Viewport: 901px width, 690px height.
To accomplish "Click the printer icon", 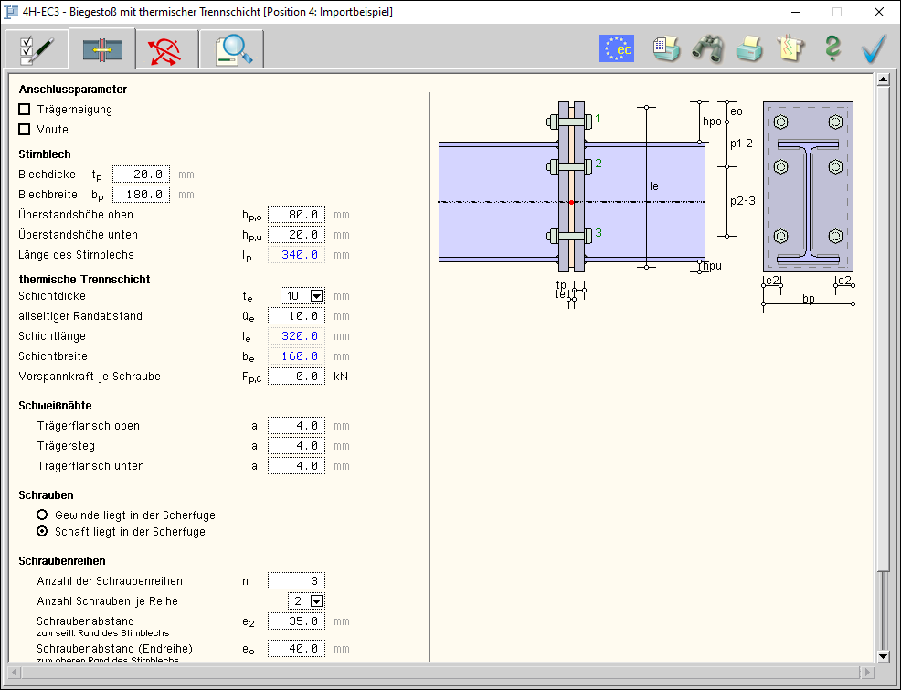I will [x=749, y=48].
